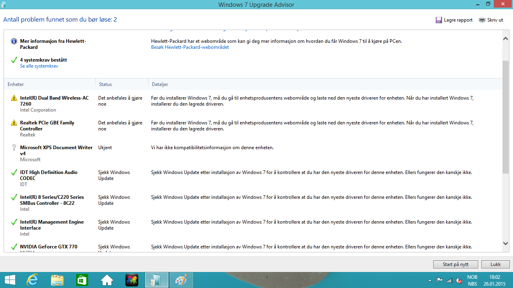This screenshot has width=513, height=288.
Task: Close the advisor with the Lukk button
Action: click(x=495, y=264)
